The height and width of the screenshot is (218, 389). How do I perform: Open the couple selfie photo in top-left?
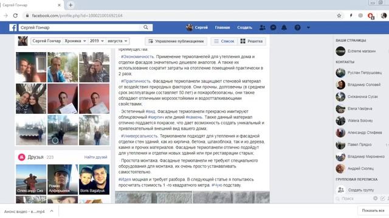coord(31,67)
